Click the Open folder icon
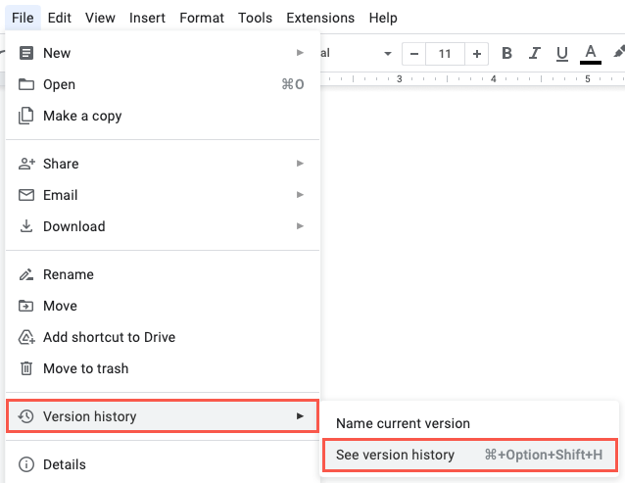Image resolution: width=625 pixels, height=483 pixels. [26, 84]
